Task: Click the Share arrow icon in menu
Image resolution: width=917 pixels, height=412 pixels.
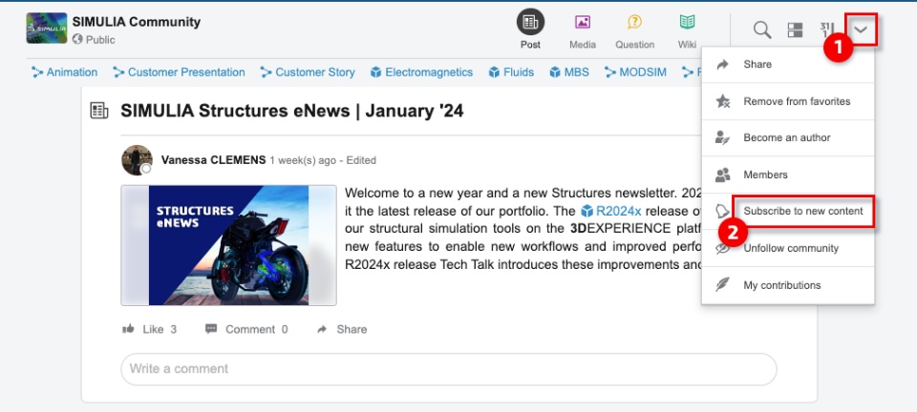Action: [x=723, y=64]
